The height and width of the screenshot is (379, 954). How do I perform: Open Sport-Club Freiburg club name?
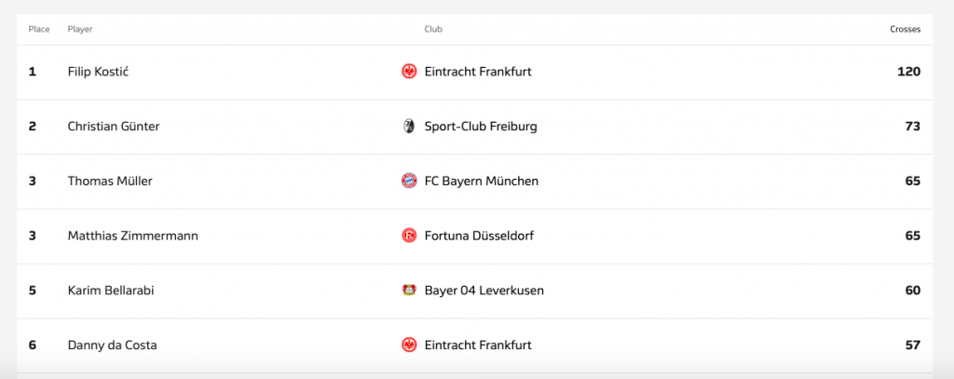click(x=481, y=127)
